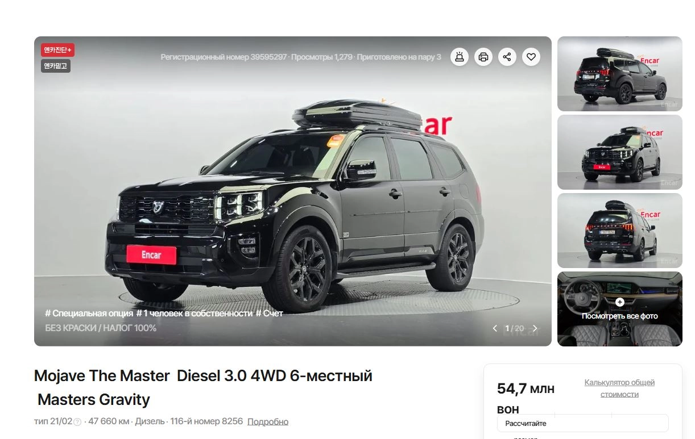Screen dimensions: 695x439
Task: Select front view thumbnail with red plate
Action: [620, 152]
